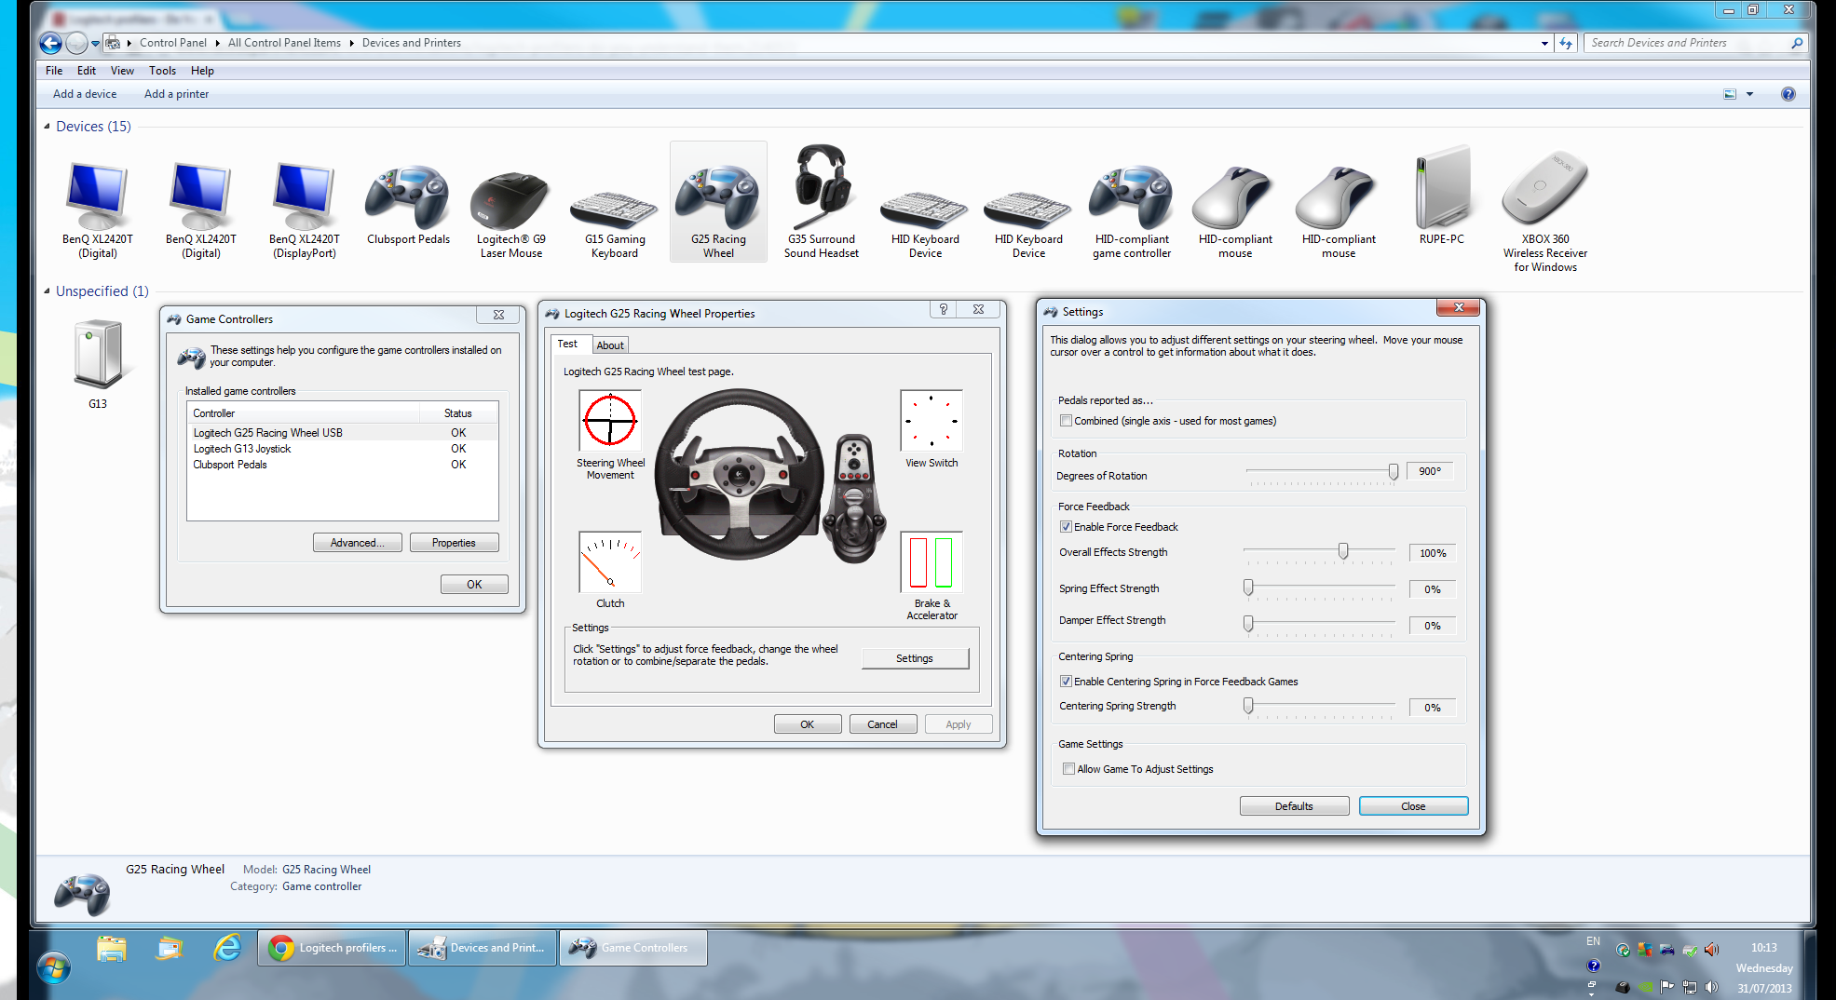Expand the All Control Panel Items breadcrumb arrow
Viewport: 1836px width, 1000px height.
(x=352, y=43)
